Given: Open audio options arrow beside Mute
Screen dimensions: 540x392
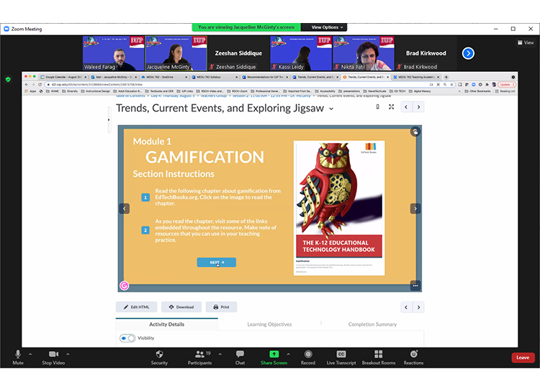Looking at the screenshot, I should coord(30,354).
